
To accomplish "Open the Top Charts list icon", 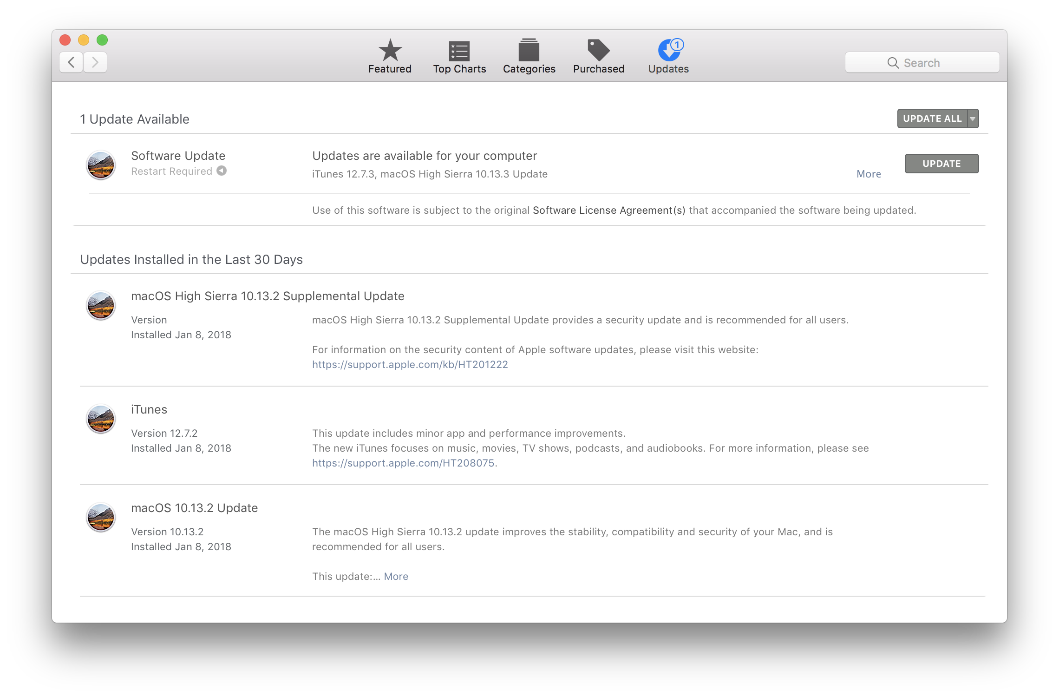I will (x=459, y=51).
